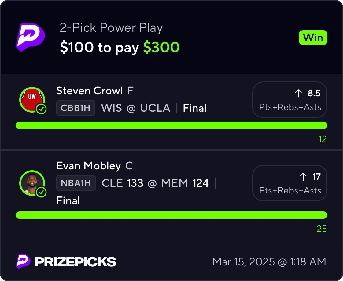Click the up arrow beside 17
Image resolution: width=343 pixels, height=281 pixels.
click(303, 177)
